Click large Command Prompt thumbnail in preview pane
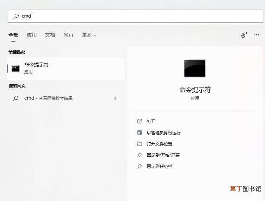The height and width of the screenshot is (201, 265). point(195,68)
